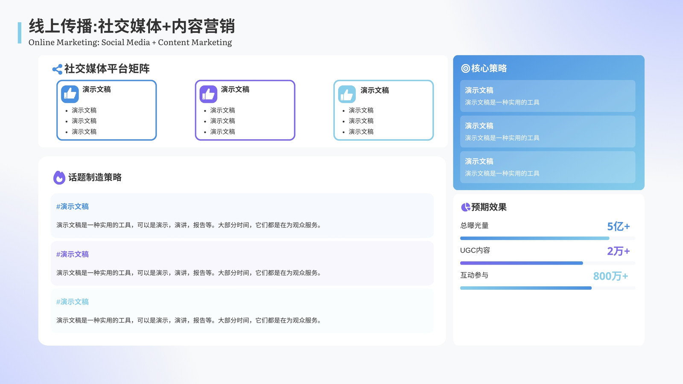683x384 pixels.
Task: Click the description text in third topic card
Action: point(189,320)
